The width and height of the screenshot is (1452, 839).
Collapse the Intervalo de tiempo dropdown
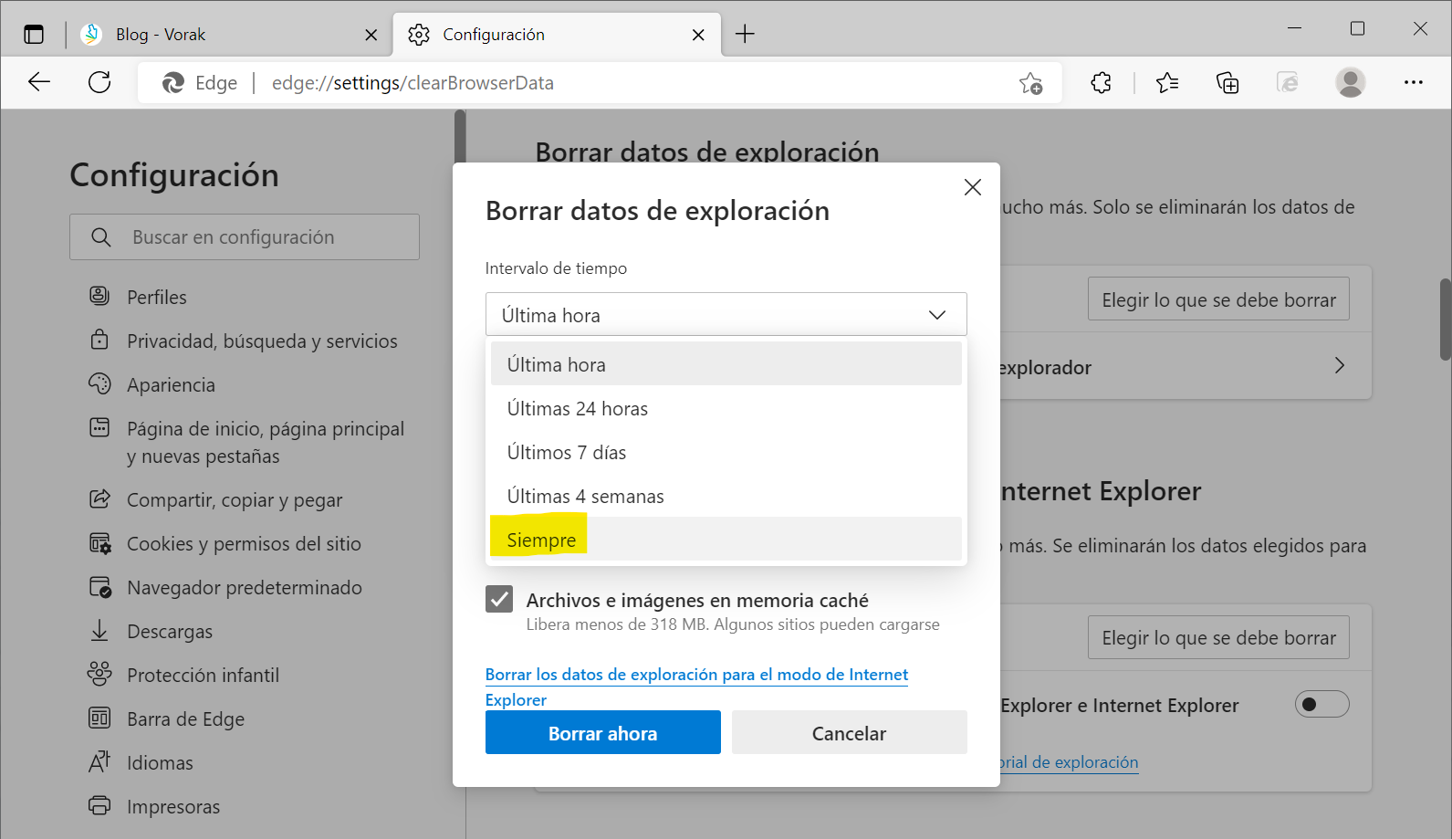click(x=726, y=315)
